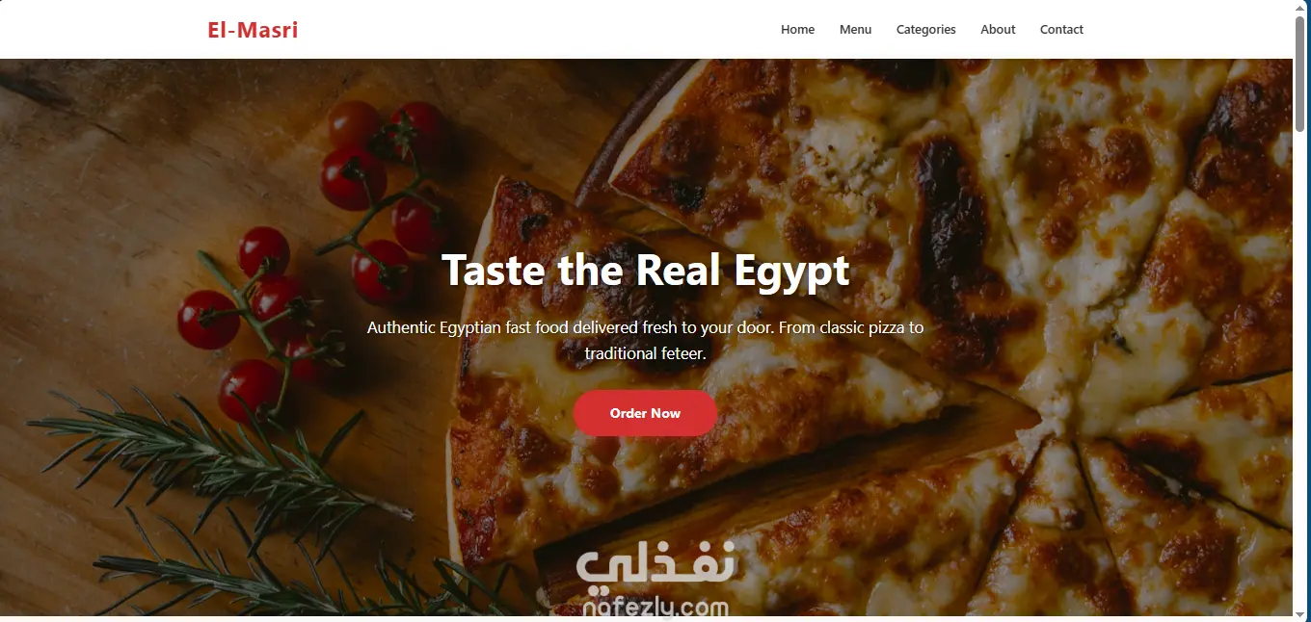Open the About page link

(x=998, y=30)
